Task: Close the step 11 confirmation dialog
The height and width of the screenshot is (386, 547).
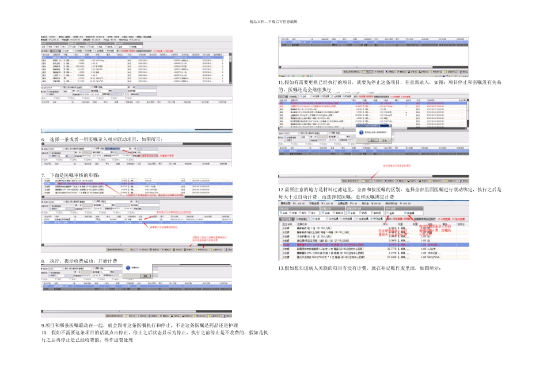Action: (x=390, y=126)
